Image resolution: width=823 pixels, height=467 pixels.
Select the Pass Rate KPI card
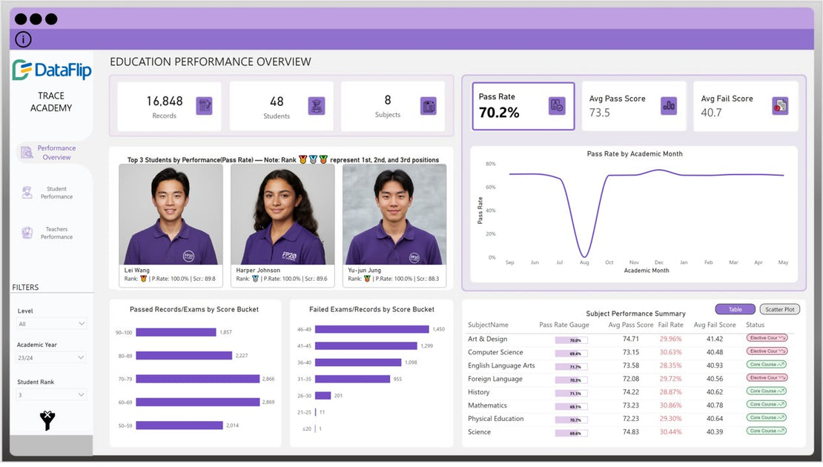523,106
